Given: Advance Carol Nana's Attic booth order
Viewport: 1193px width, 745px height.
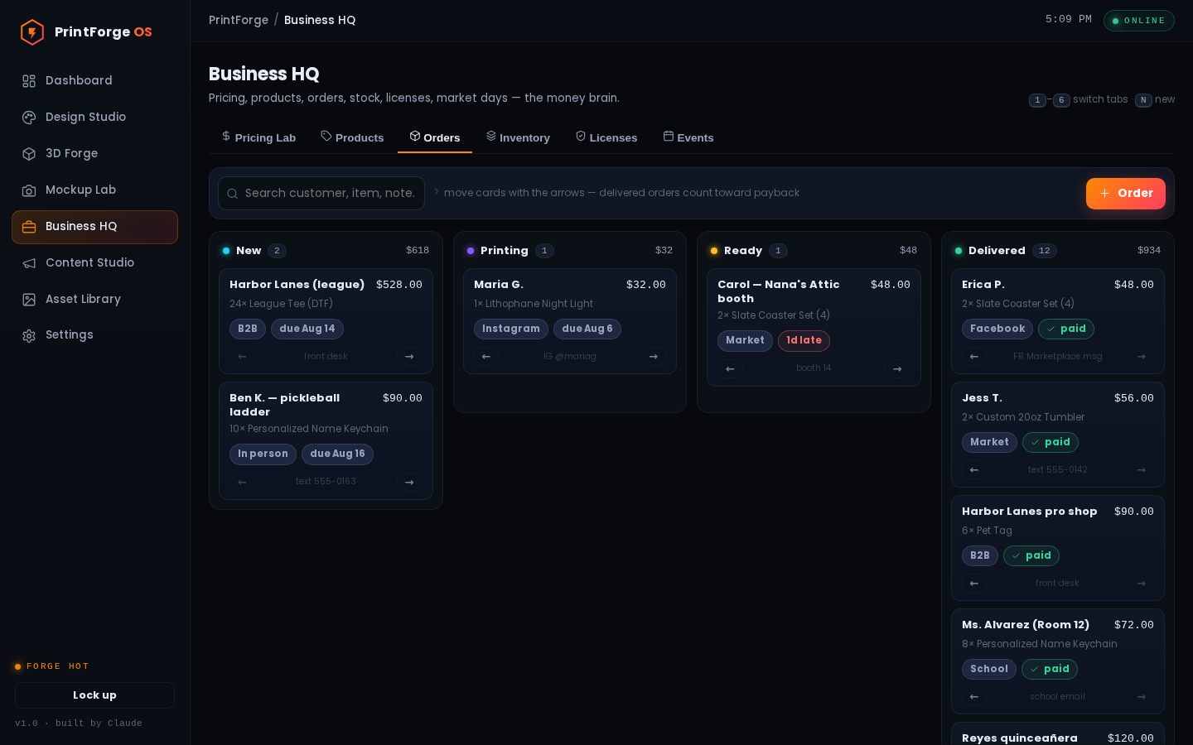Looking at the screenshot, I should coord(897,368).
